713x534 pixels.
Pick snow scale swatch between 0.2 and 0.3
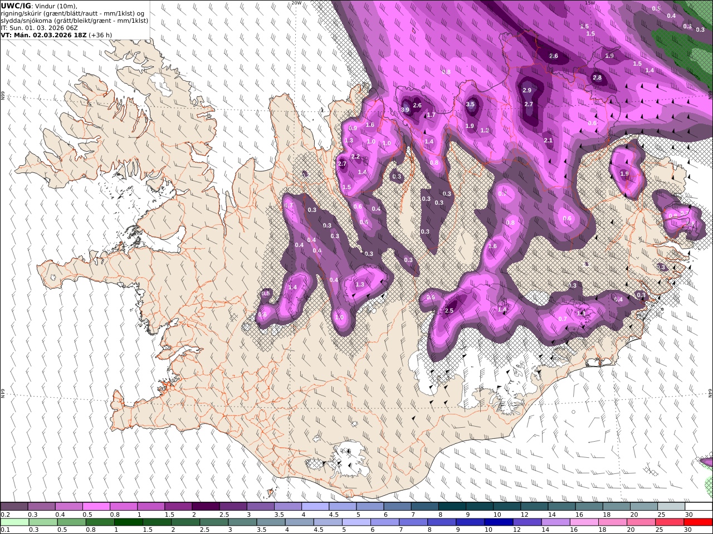pos(14,507)
